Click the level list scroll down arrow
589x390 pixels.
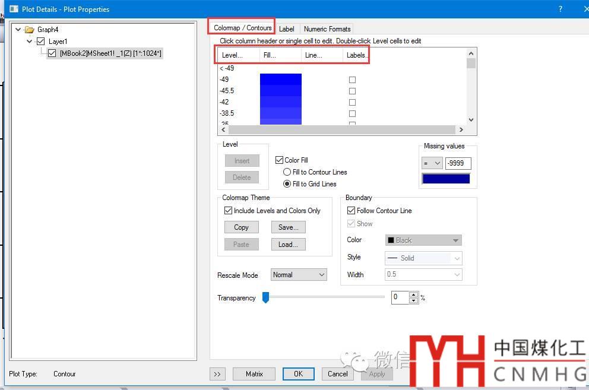471,120
